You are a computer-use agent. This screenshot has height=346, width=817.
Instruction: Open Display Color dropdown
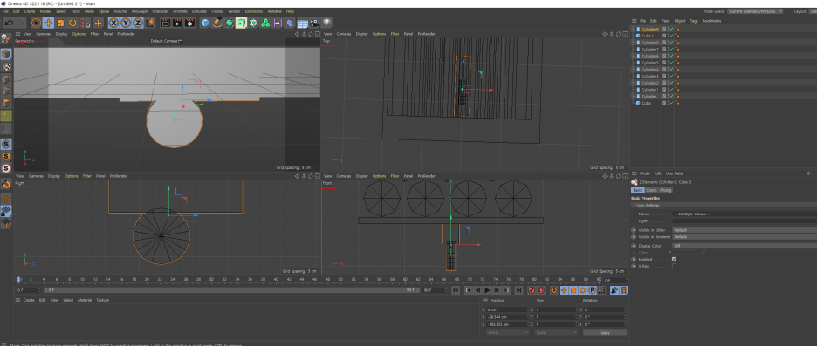click(744, 246)
